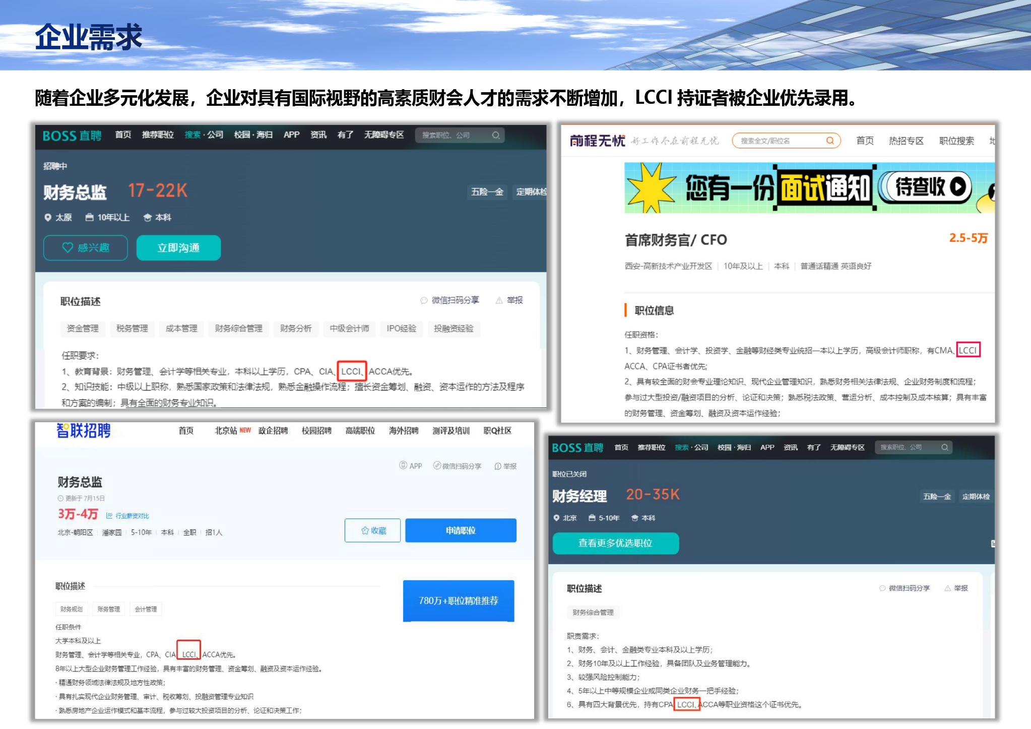Image resolution: width=1031 pixels, height=729 pixels.
Task: Click the 申请职位 button
Action: [461, 531]
